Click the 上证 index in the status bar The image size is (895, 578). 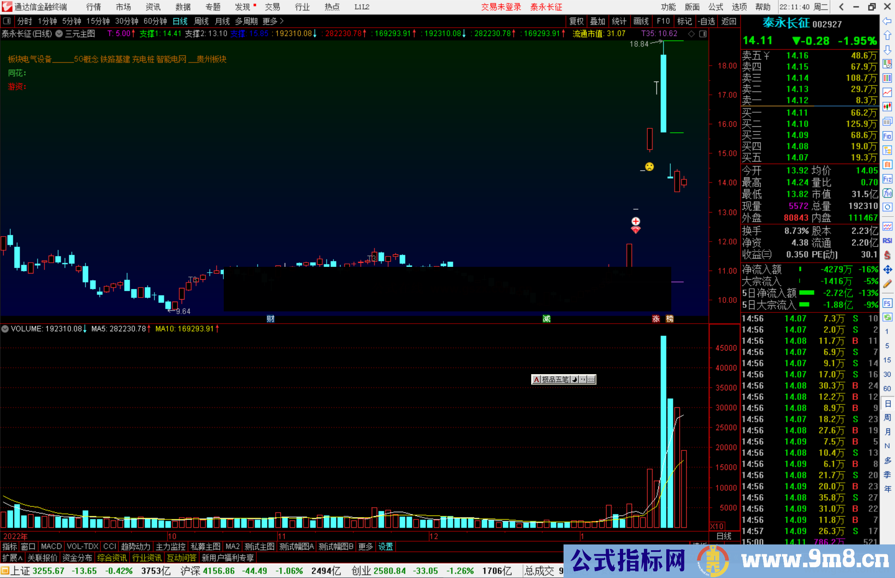pos(20,571)
